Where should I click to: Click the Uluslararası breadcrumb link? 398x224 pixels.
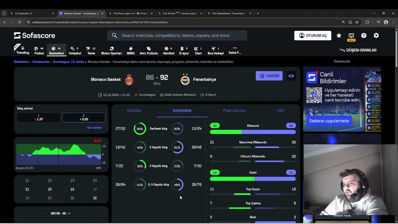coord(41,62)
